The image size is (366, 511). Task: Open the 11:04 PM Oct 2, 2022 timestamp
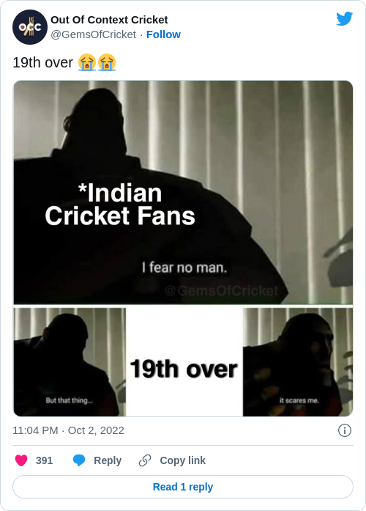[68, 430]
